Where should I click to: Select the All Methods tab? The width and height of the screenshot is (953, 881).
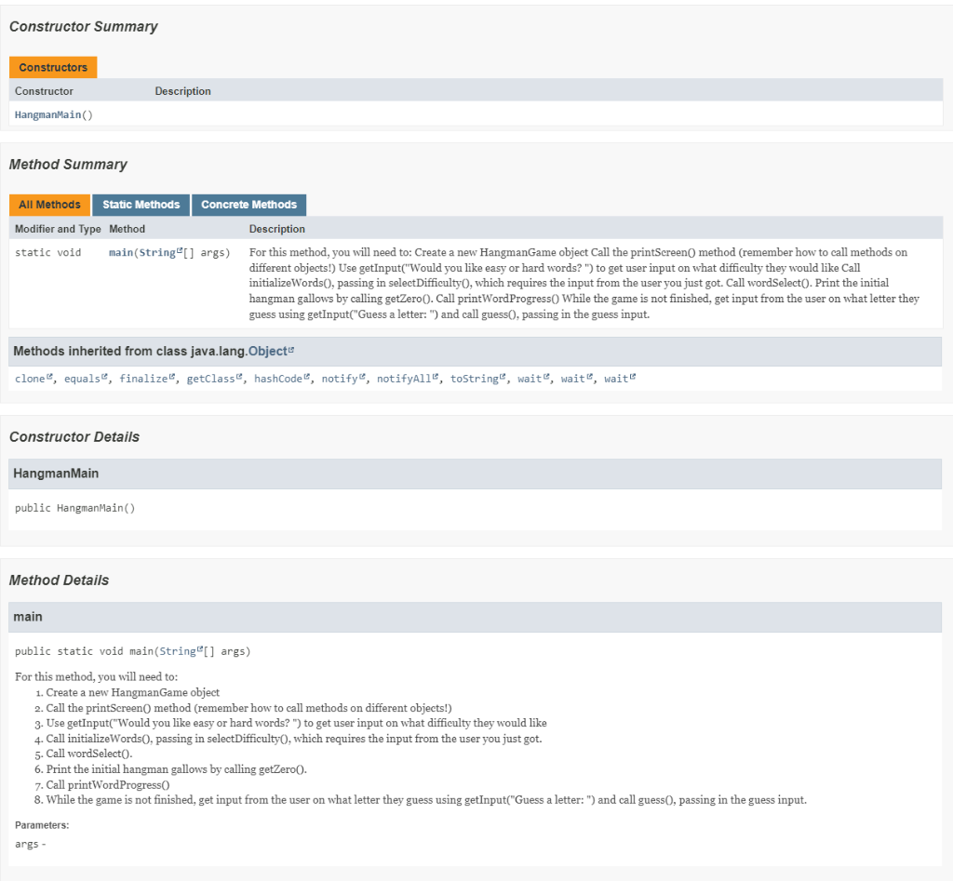click(50, 205)
